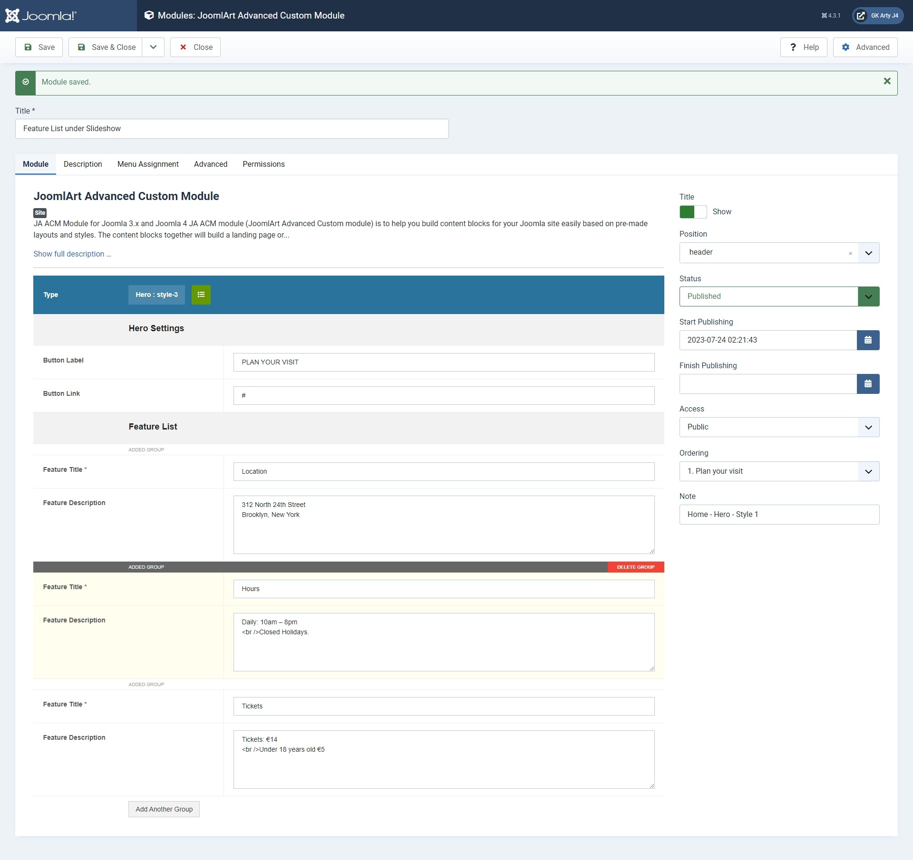Viewport: 913px width, 860px height.
Task: Delete the Hours feature group
Action: 635,567
